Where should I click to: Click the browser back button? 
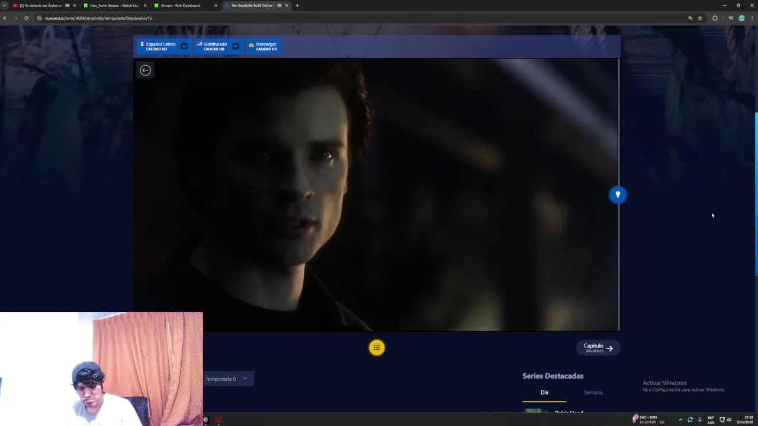5,18
